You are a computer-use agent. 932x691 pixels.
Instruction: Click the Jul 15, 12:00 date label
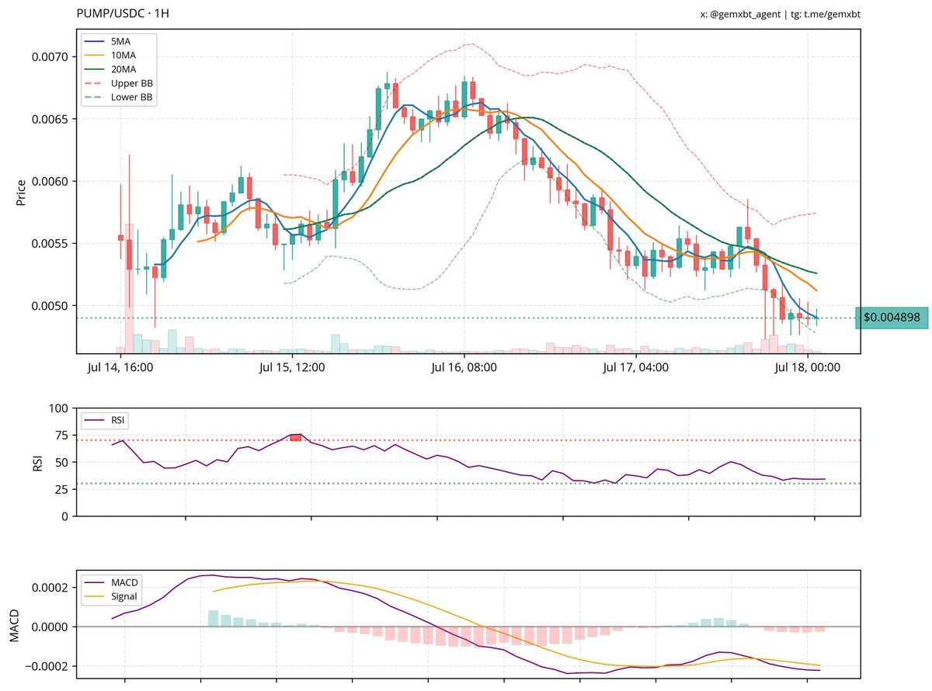click(293, 368)
